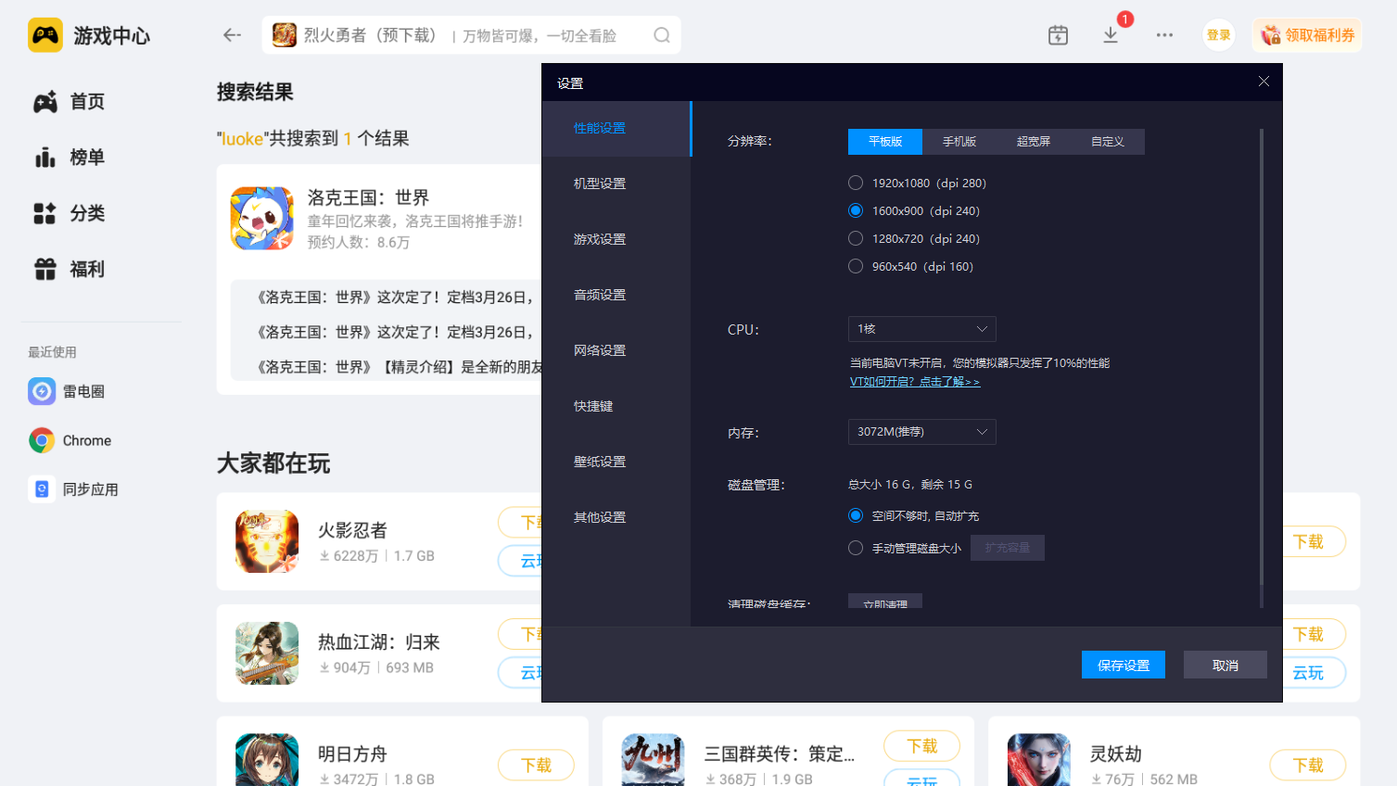The image size is (1397, 786).
Task: Go back using the left arrow icon
Action: (232, 35)
